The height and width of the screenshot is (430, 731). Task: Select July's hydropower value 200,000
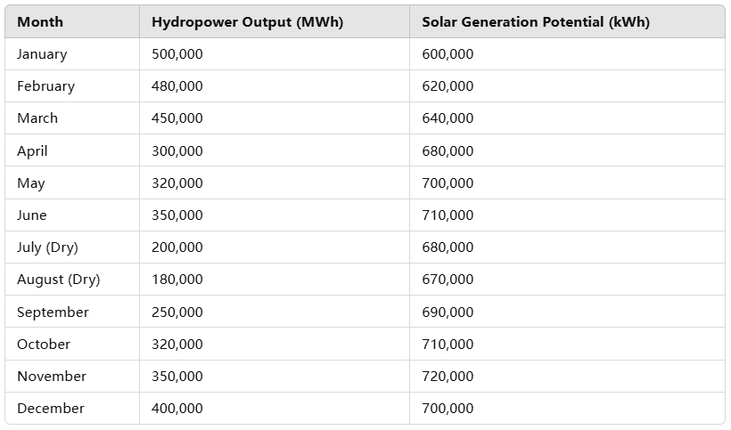177,247
